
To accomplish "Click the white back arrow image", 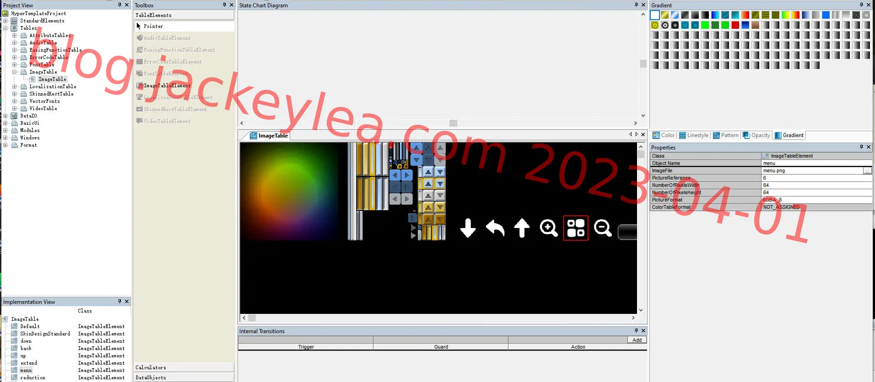I will pyautogui.click(x=495, y=228).
